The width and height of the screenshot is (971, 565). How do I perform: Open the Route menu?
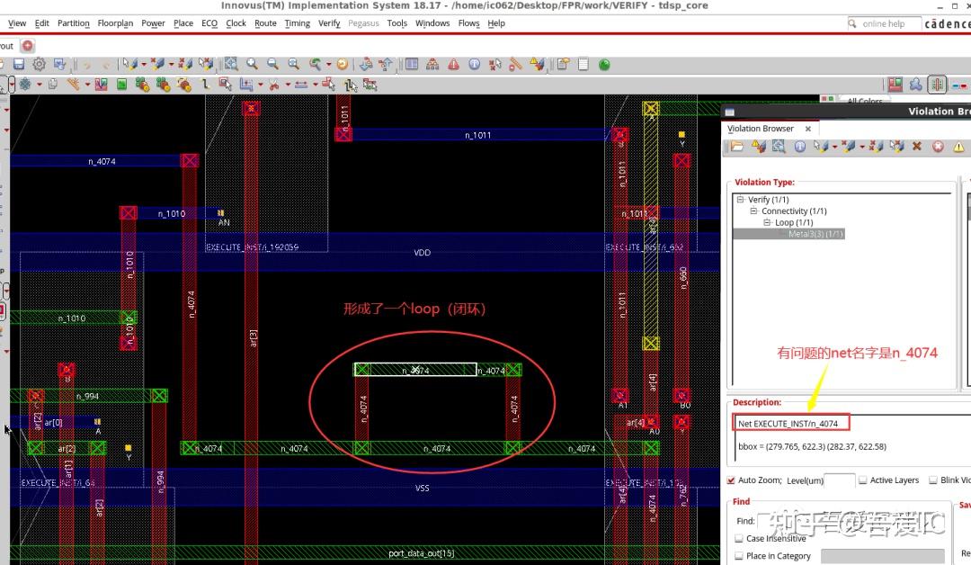(265, 23)
